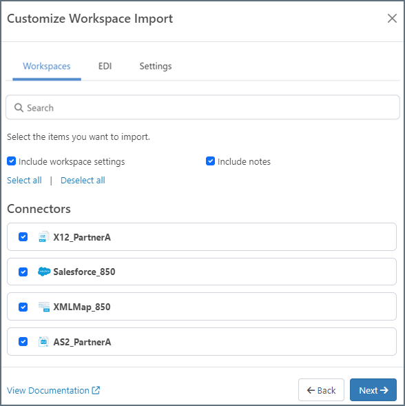Image resolution: width=405 pixels, height=406 pixels.
Task: Untick the AS2_PartnerA checkbox
Action: click(23, 342)
